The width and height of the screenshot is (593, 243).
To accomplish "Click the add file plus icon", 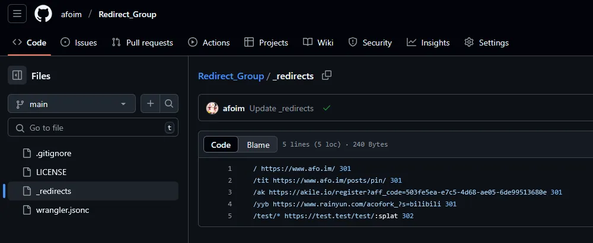I will tap(151, 104).
